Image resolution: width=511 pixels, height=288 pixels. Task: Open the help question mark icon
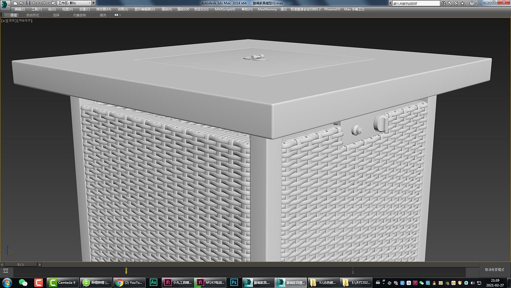click(472, 3)
